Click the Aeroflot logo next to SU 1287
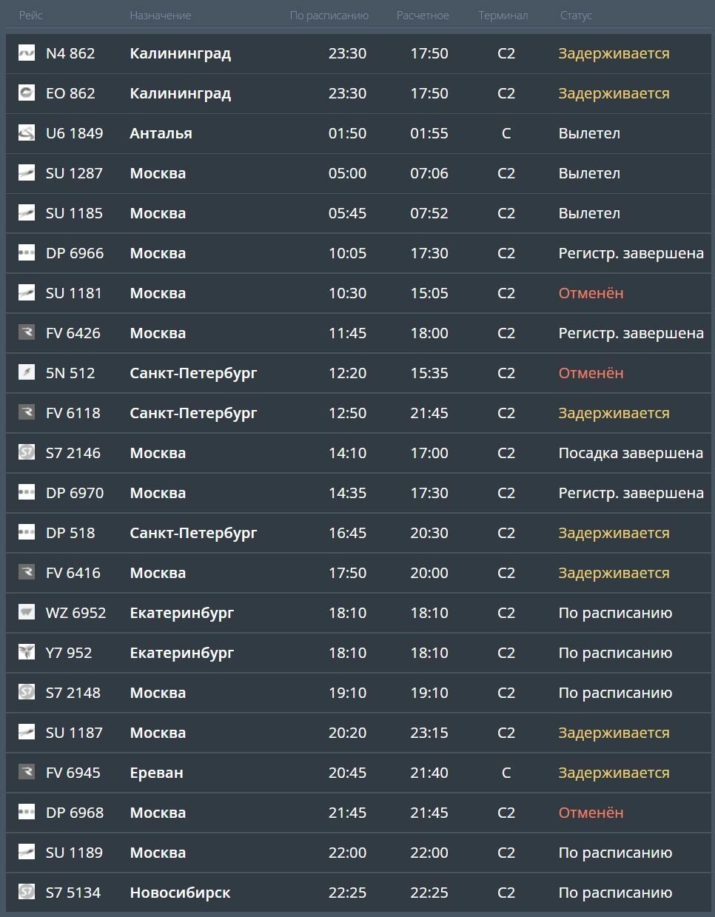Image resolution: width=715 pixels, height=917 pixels. [x=27, y=173]
